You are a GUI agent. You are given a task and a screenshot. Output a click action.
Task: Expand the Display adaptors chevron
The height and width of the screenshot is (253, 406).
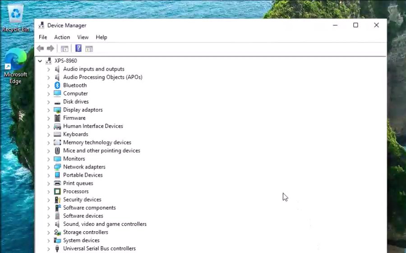[48, 110]
